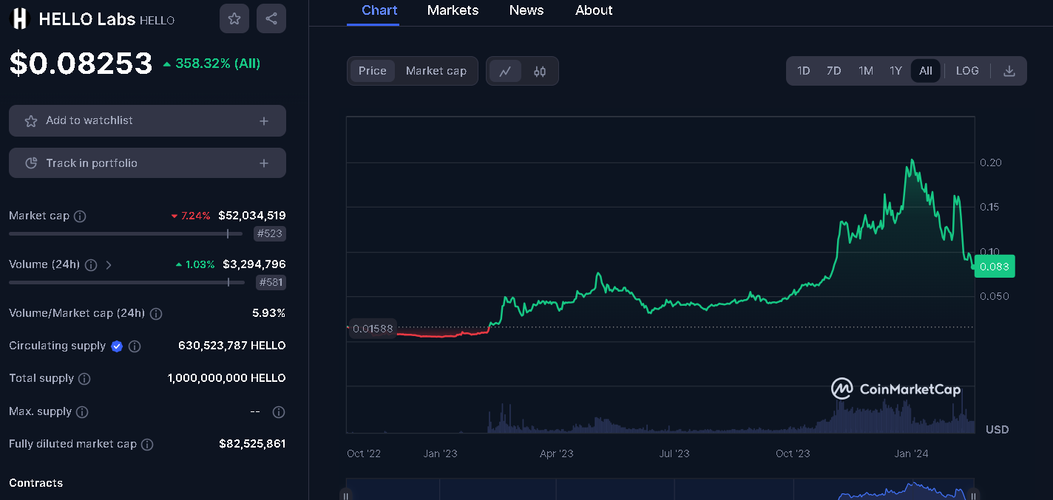Click the $52,034,519 market cap value
The height and width of the screenshot is (500, 1053).
(x=252, y=216)
